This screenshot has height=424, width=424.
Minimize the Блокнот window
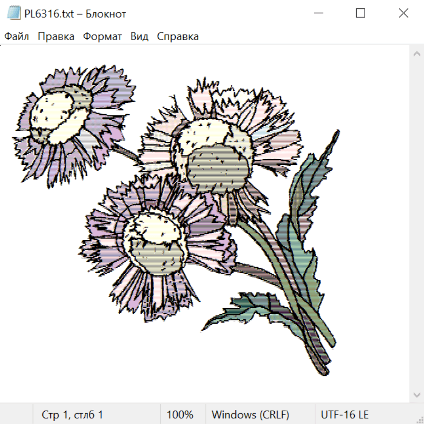(318, 14)
